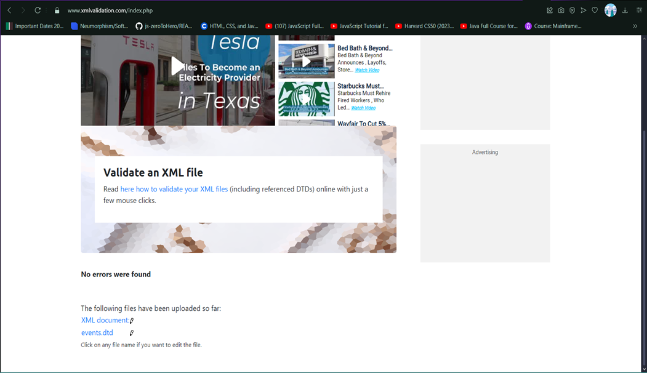Select the 'No errors were found' text
Image resolution: width=647 pixels, height=373 pixels.
pos(116,275)
